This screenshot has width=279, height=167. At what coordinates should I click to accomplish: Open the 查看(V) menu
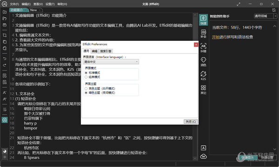(38, 4)
